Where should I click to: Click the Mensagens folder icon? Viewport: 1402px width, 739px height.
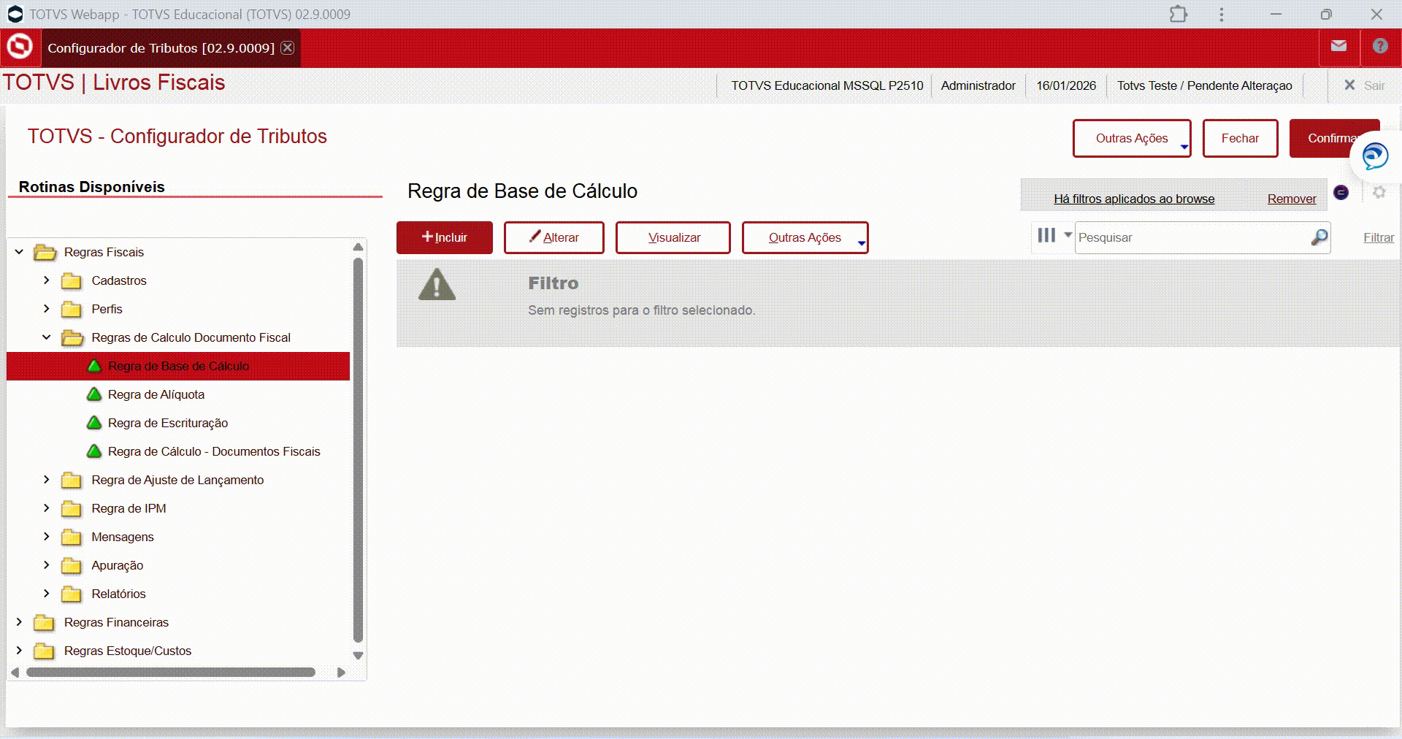[71, 537]
